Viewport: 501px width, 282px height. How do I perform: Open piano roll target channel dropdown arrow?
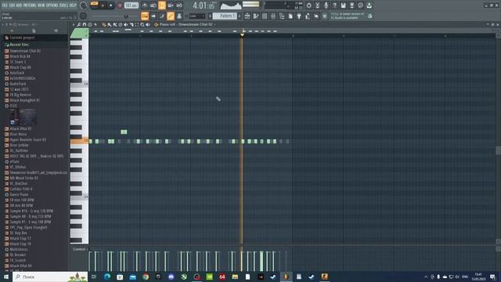coord(214,24)
